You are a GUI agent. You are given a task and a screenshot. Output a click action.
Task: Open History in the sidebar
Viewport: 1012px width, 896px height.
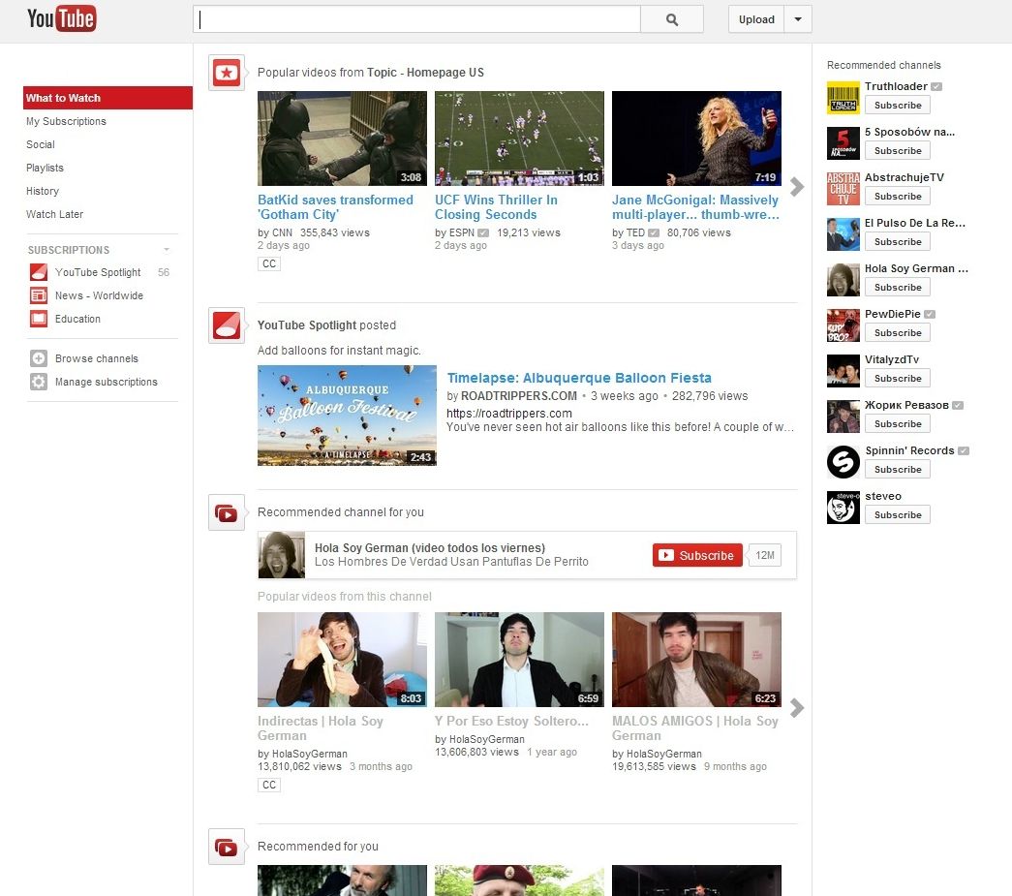[x=42, y=191]
